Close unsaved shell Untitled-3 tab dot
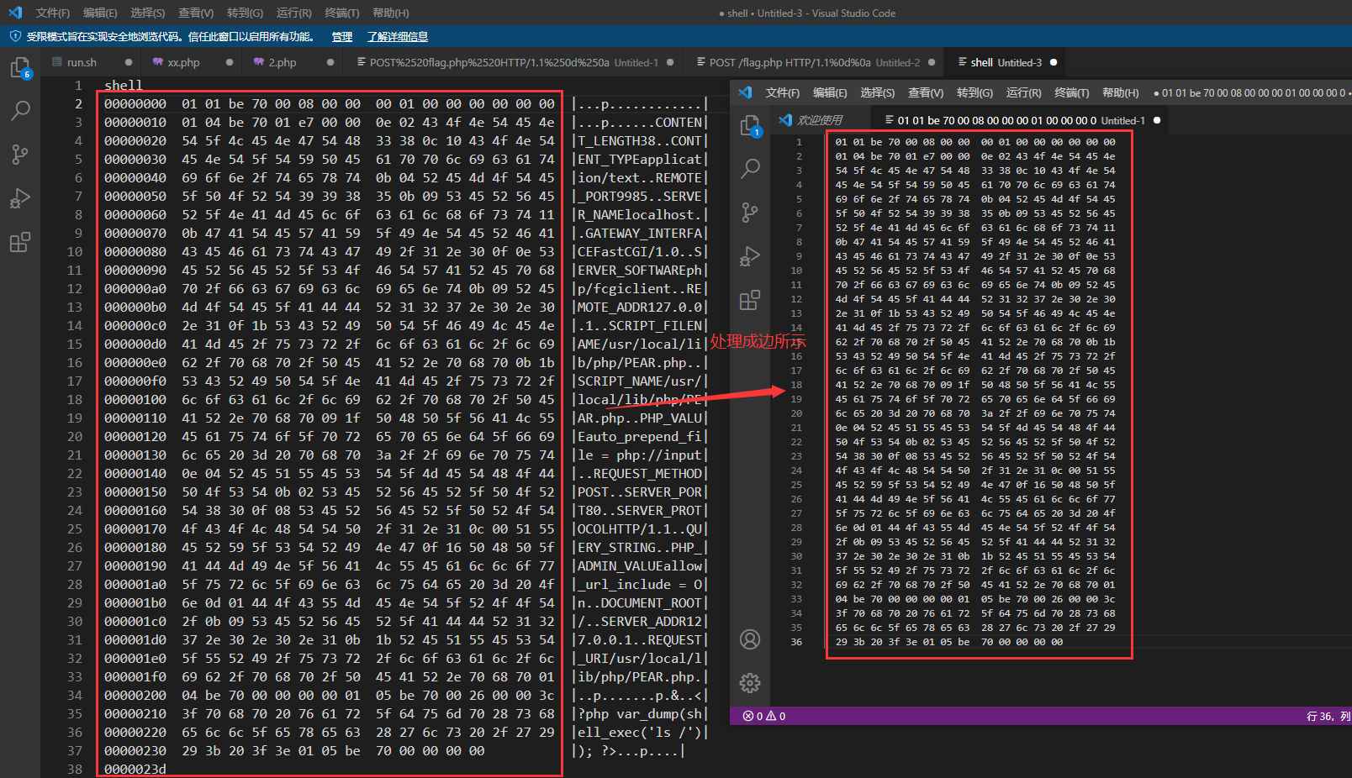Image resolution: width=1352 pixels, height=778 pixels. click(1054, 62)
